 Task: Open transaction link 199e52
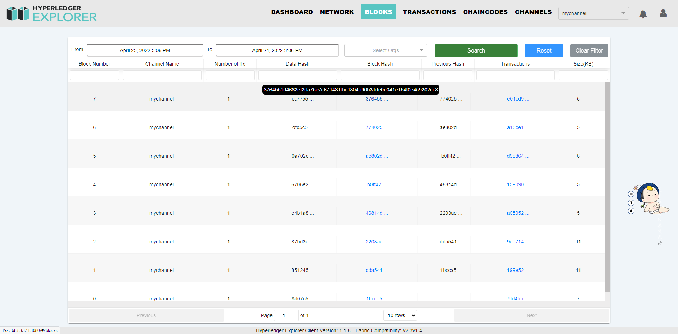pyautogui.click(x=518, y=270)
